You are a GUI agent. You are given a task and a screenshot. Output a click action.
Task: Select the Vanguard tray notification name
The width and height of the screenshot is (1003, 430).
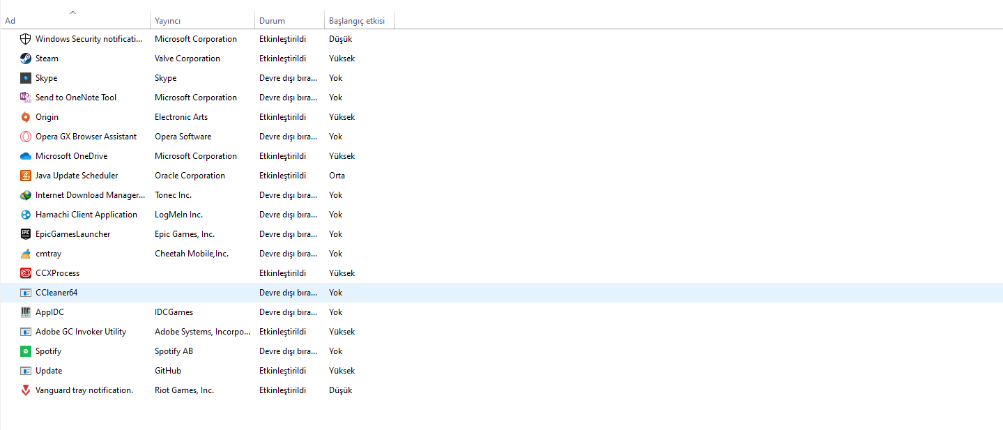(84, 390)
